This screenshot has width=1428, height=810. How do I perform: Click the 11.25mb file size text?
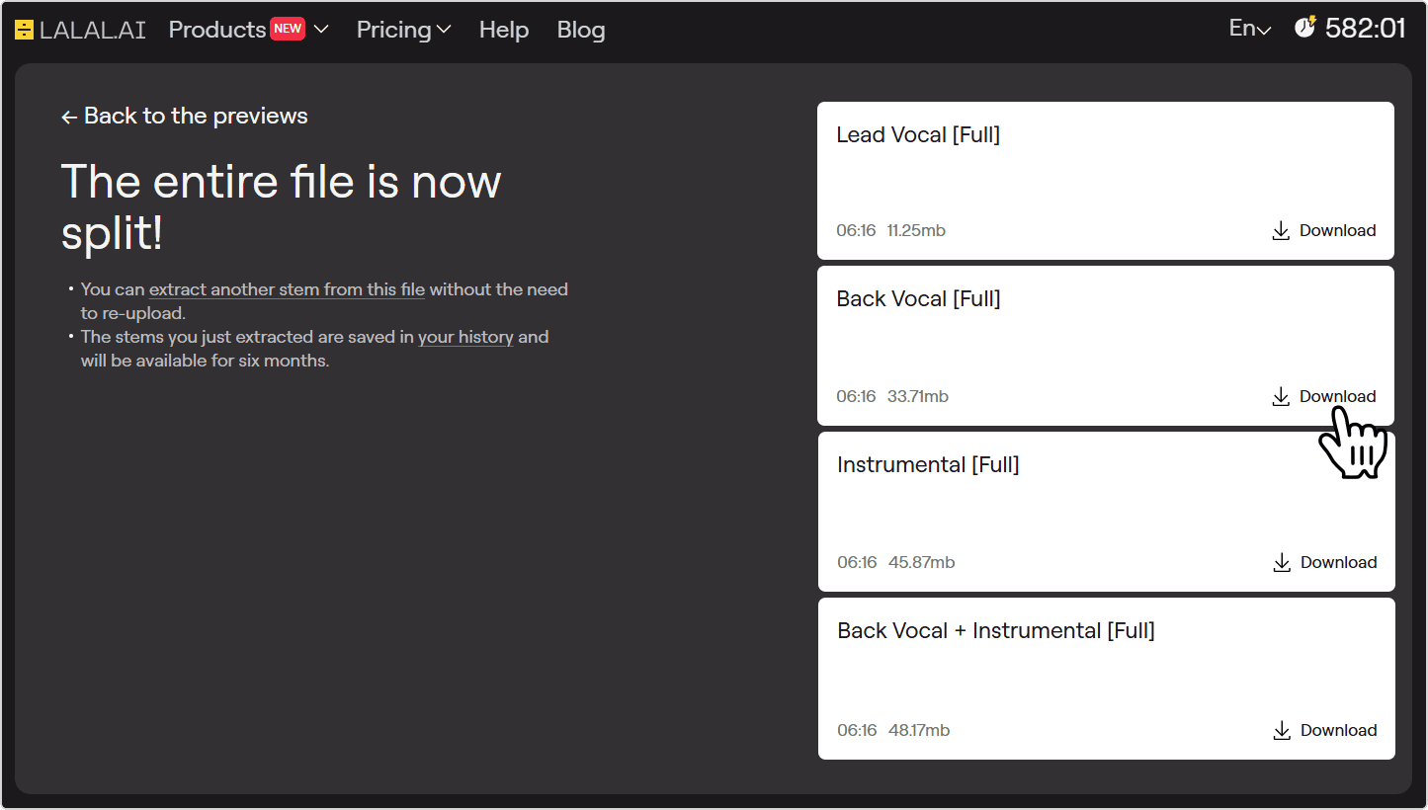point(916,230)
